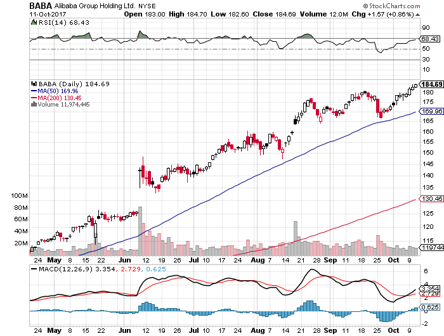Screen dimensions: 444x336
Task: Click the BABA (Daily) 184.69 legend label
Action: (x=74, y=84)
